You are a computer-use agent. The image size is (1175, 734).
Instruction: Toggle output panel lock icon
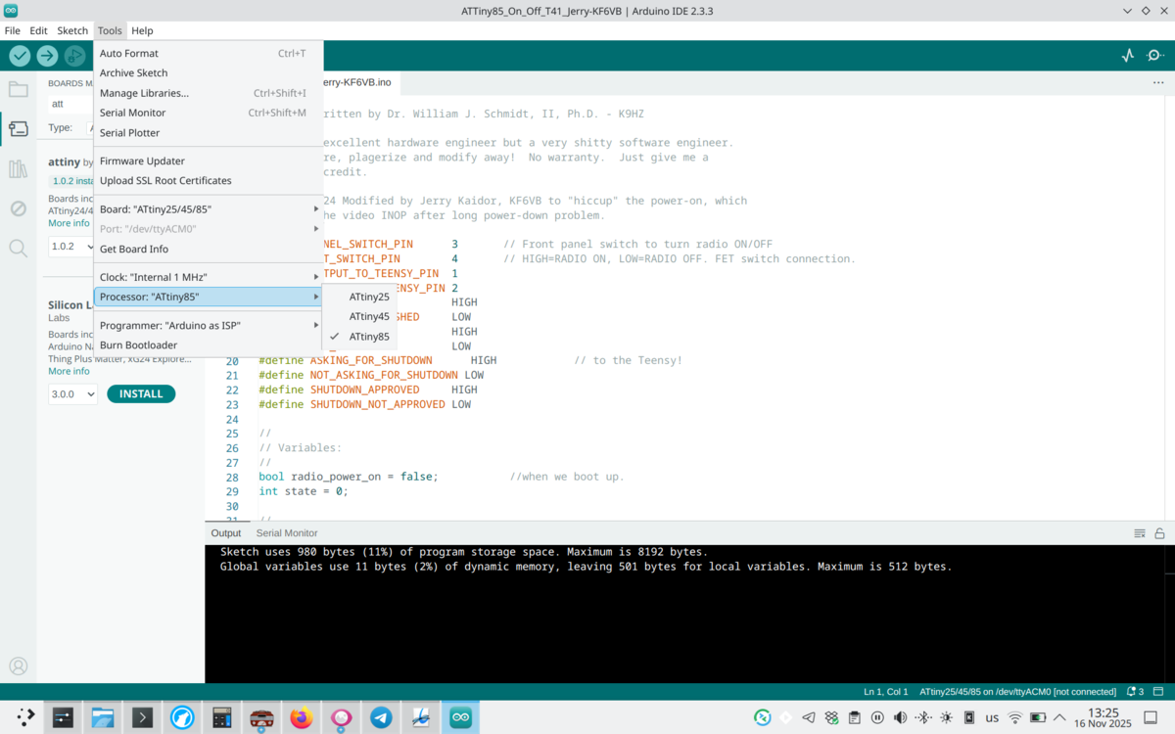coord(1159,533)
